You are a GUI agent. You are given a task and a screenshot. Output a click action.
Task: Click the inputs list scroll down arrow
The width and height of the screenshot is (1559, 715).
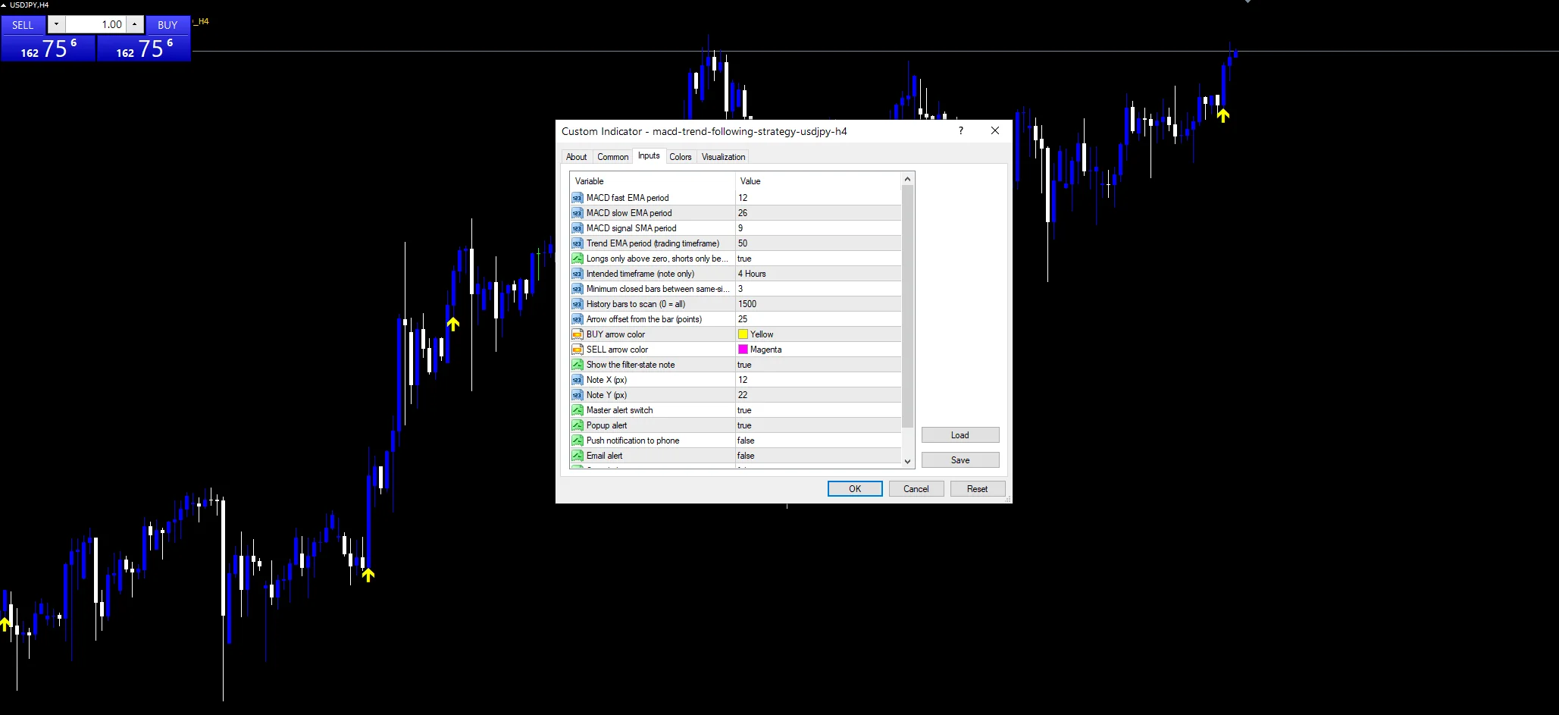click(x=907, y=461)
